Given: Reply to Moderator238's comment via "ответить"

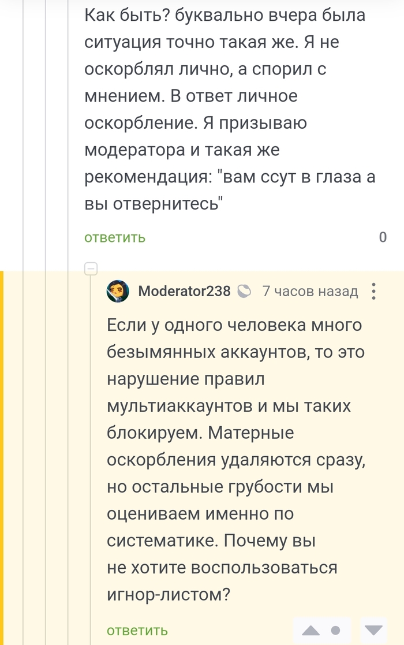Looking at the screenshot, I should (x=137, y=630).
